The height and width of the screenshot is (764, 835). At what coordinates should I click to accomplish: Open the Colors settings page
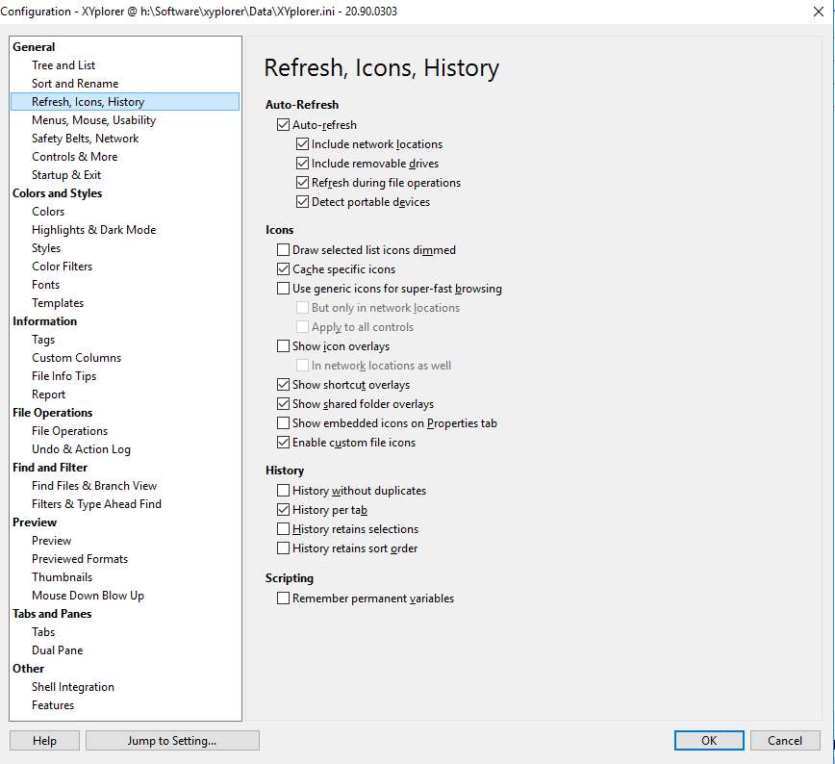click(48, 211)
